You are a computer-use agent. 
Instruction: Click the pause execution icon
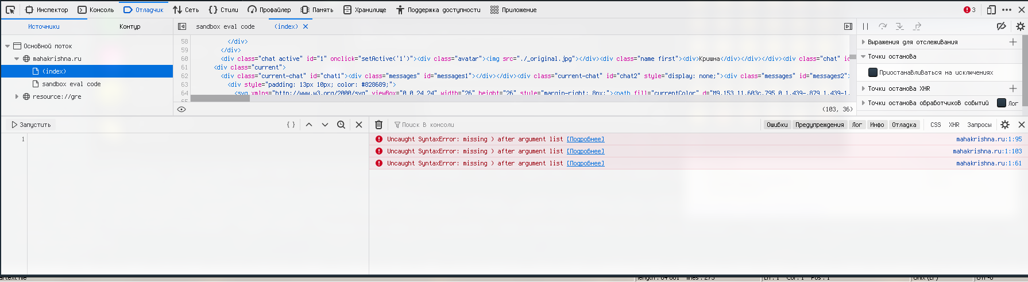tap(865, 26)
